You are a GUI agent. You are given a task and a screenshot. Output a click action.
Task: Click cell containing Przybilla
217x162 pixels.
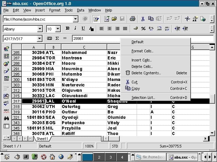pos(84,128)
